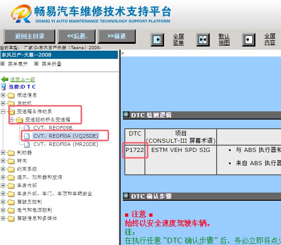Click 约束系统 folder icon
This screenshot has height=245, width=281.
point(11,169)
